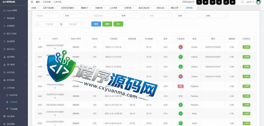
Task: Click the green status button in row 1648
Action: click(246, 47)
